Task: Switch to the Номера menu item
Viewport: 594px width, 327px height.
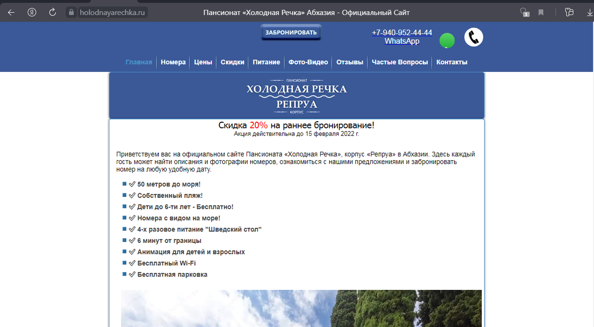Action: (173, 62)
